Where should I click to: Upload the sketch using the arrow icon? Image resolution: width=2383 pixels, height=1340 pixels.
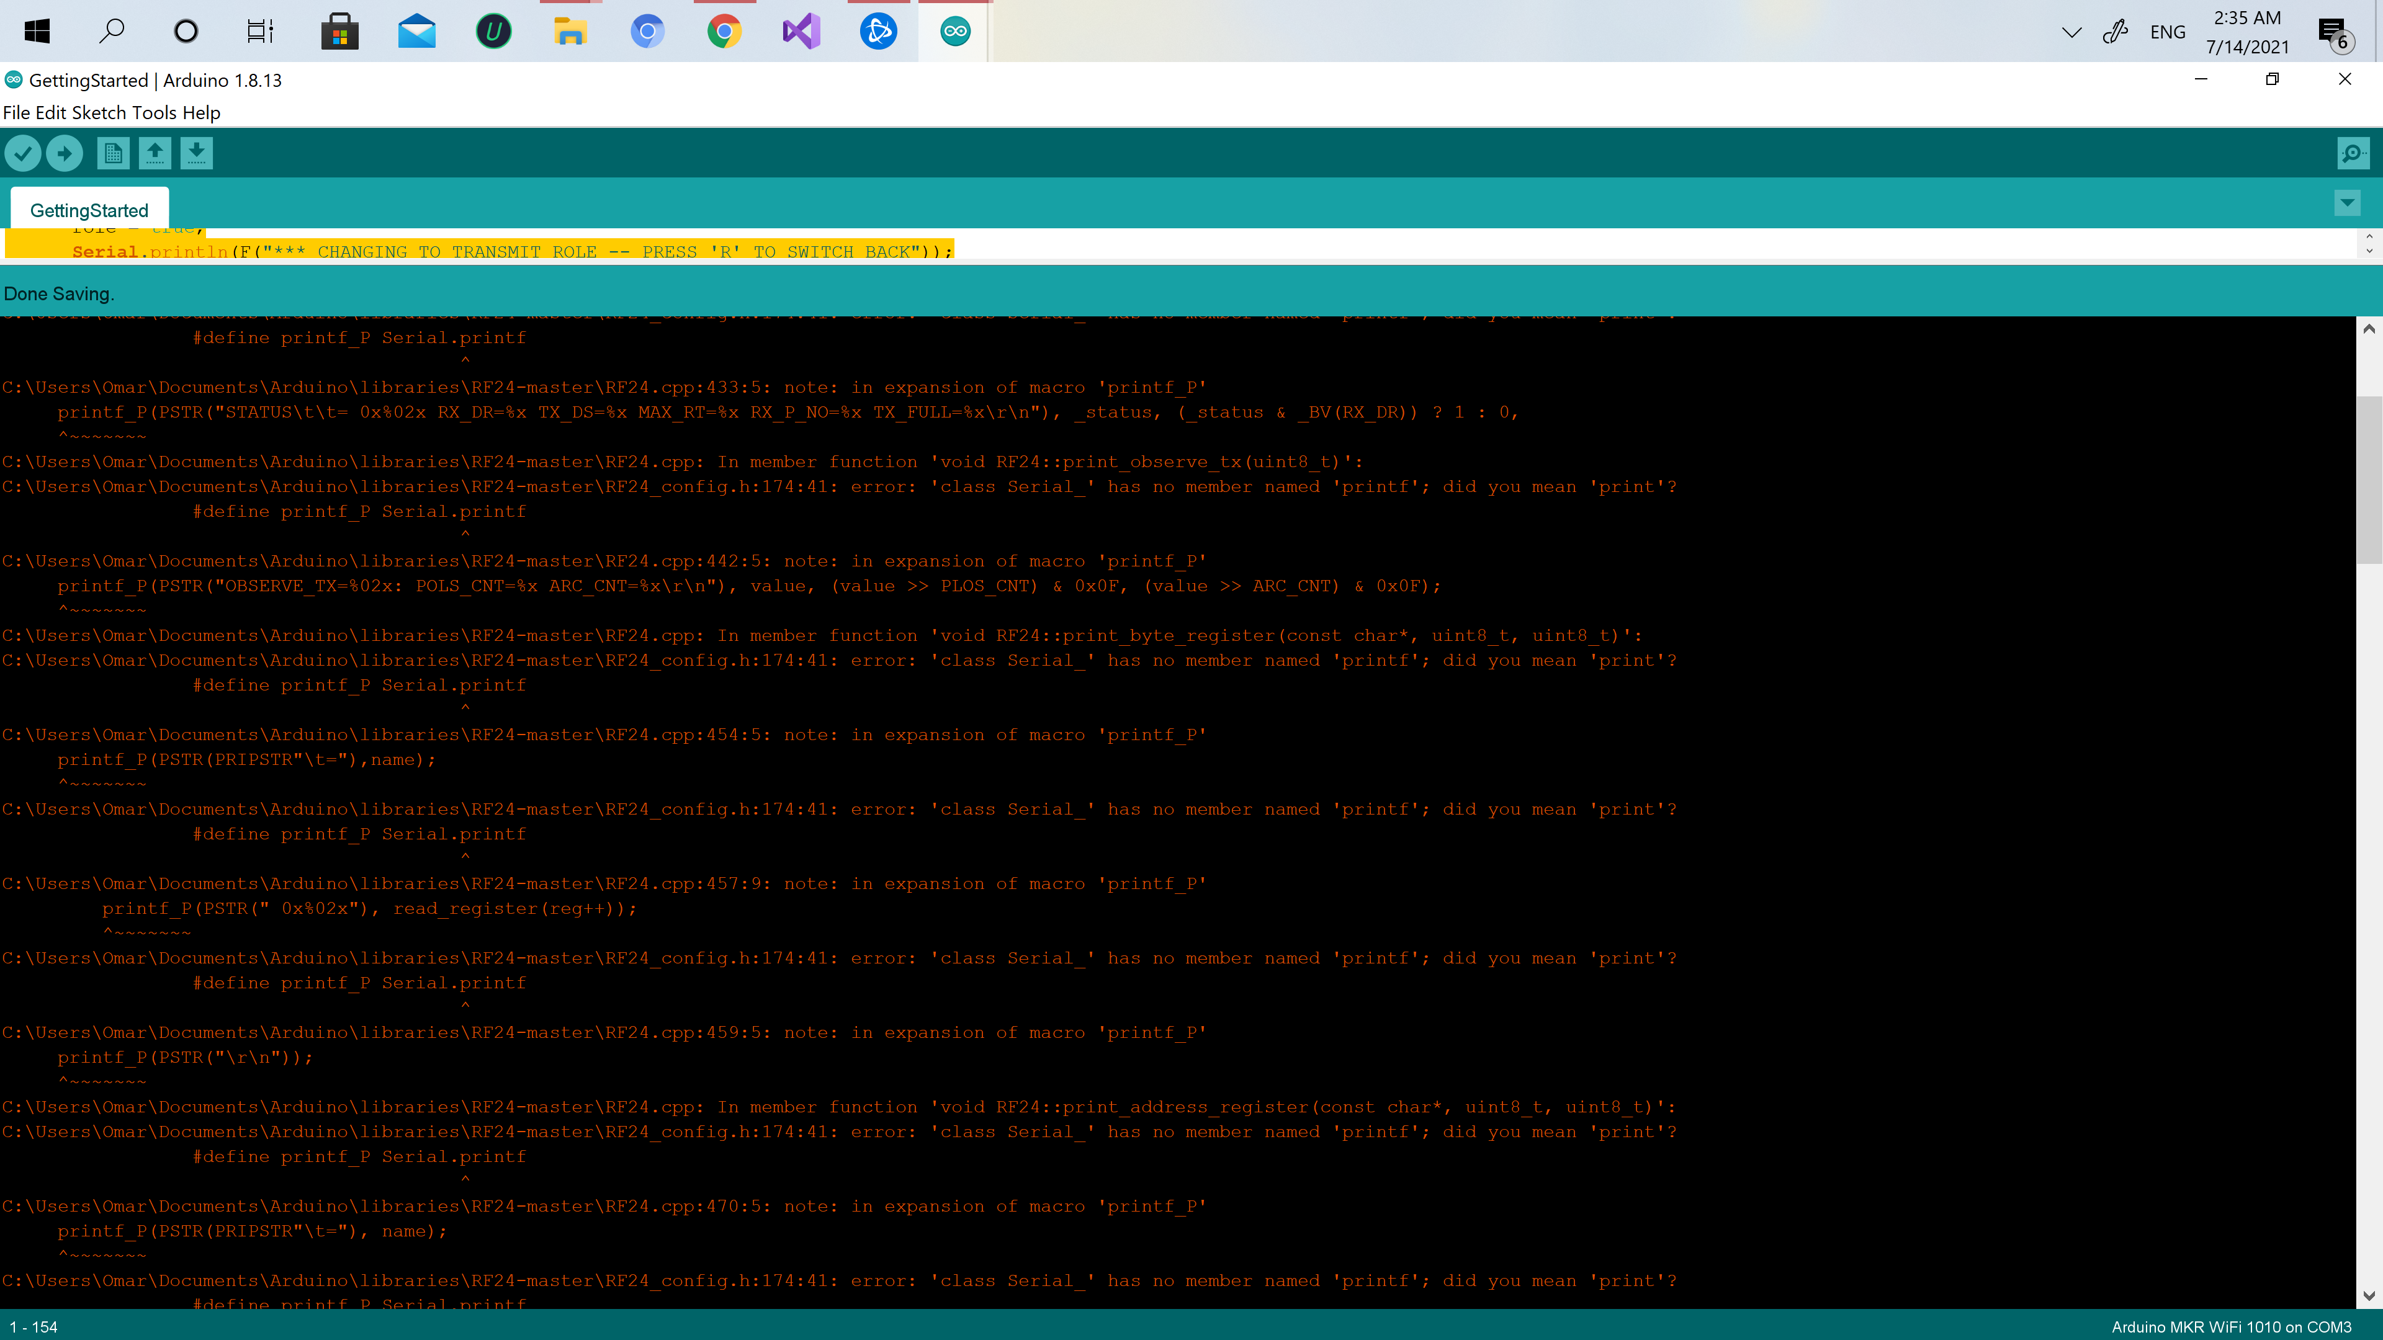click(x=64, y=153)
